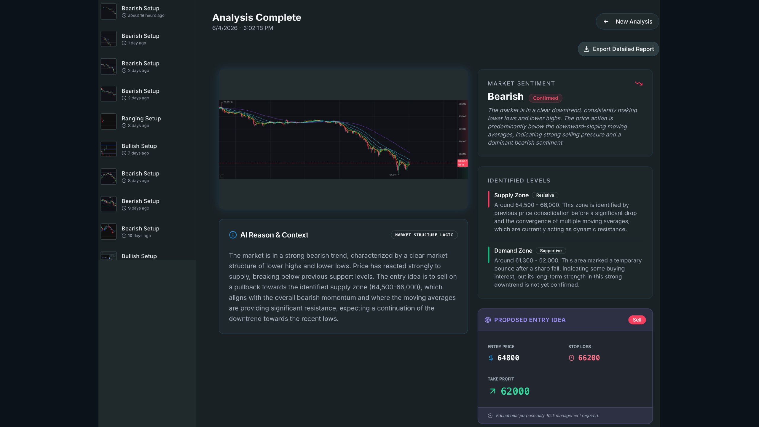Select the Bearish Setup from 1 day ago

147,39
